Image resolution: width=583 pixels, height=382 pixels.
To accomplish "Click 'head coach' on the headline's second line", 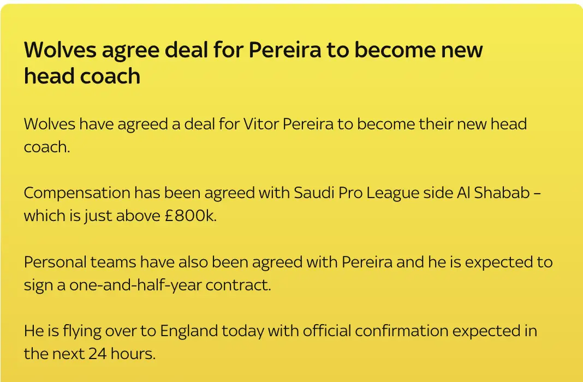I will click(x=82, y=76).
